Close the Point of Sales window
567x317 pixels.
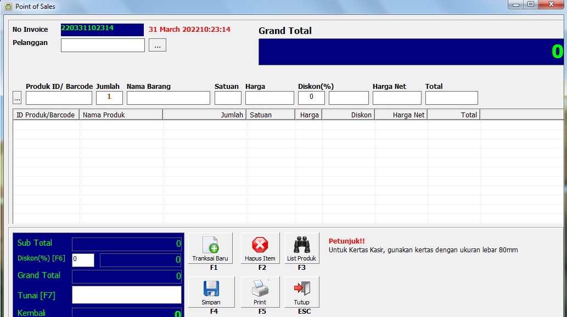(552, 4)
